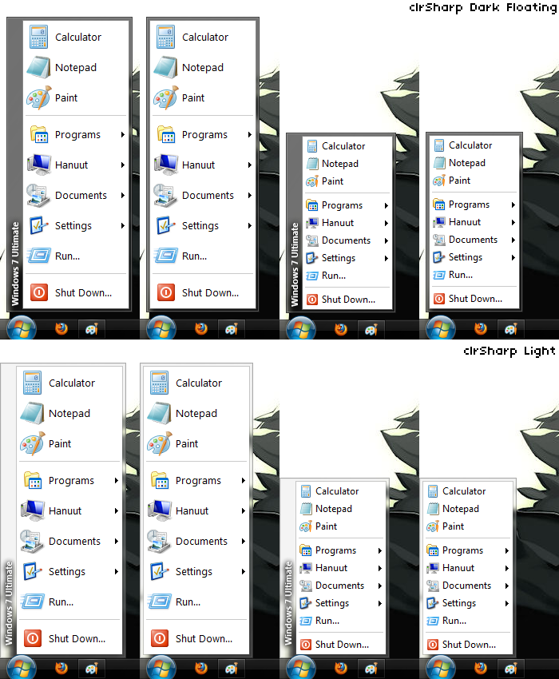Expand Programs arrow in large dark menu without sidebar

249,135
